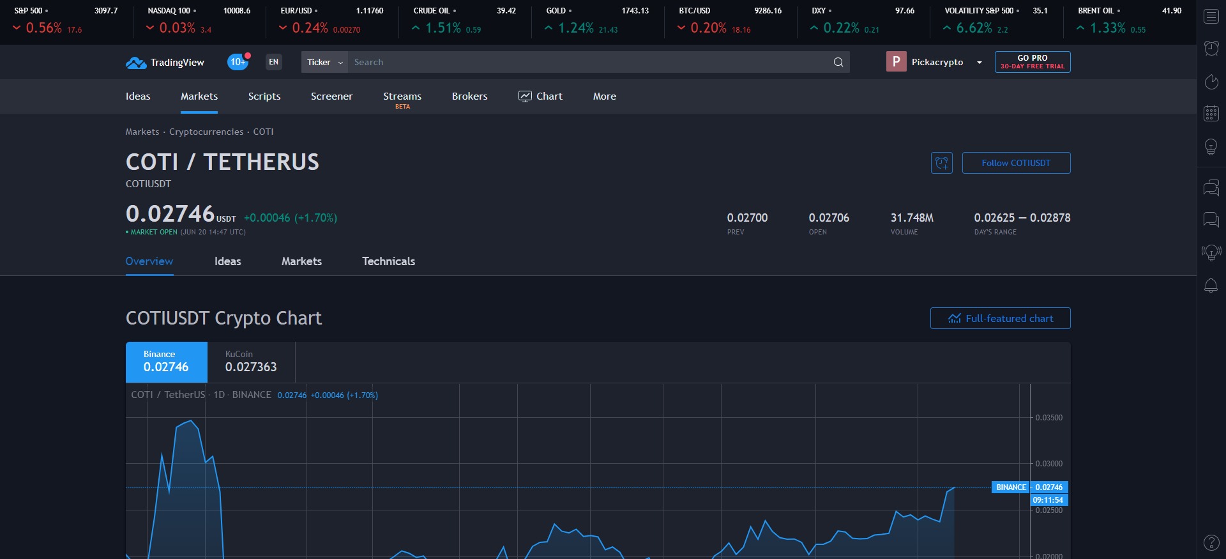Switch to the Technicals tab

388,261
